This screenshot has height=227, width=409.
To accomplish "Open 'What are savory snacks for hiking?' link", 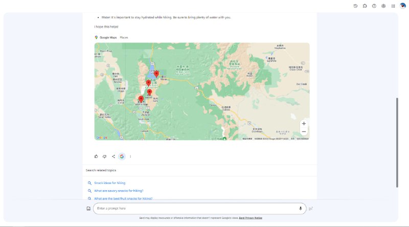I will [x=119, y=191].
